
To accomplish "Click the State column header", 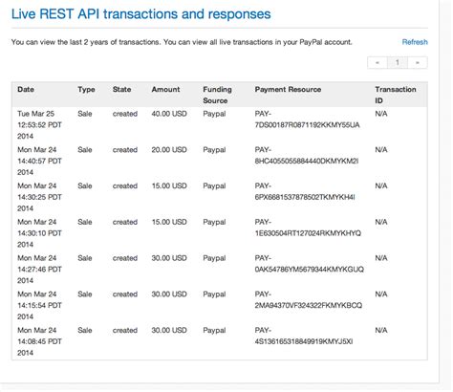I will 121,89.
